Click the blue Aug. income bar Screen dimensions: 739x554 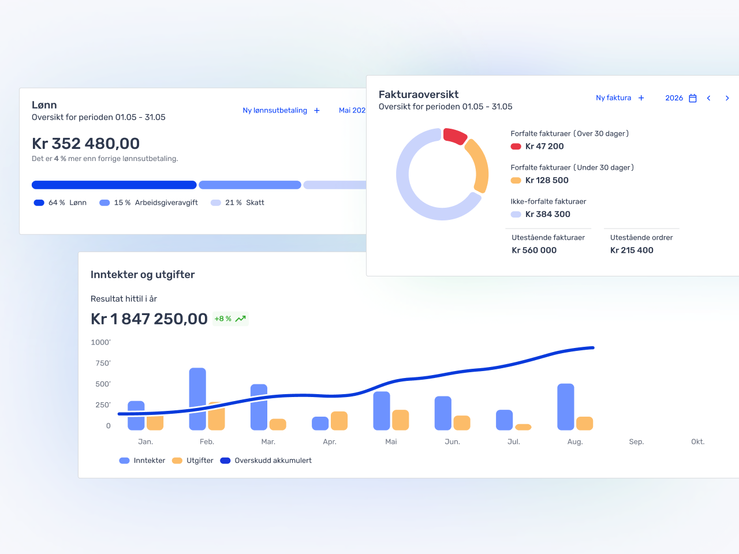(x=566, y=406)
